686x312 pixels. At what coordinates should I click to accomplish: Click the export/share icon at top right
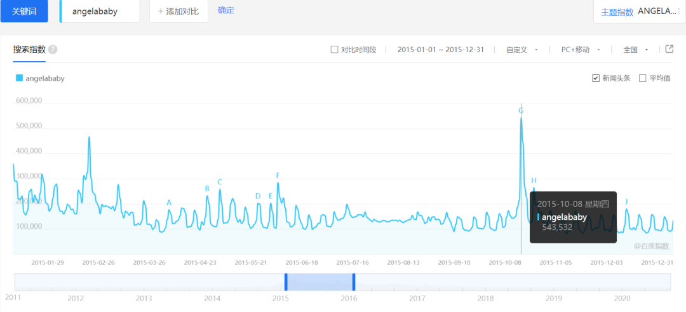pos(669,49)
